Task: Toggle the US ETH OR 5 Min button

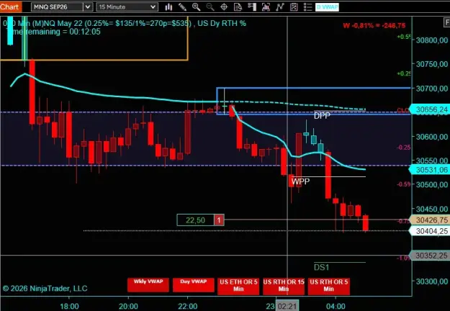Action: click(x=238, y=286)
